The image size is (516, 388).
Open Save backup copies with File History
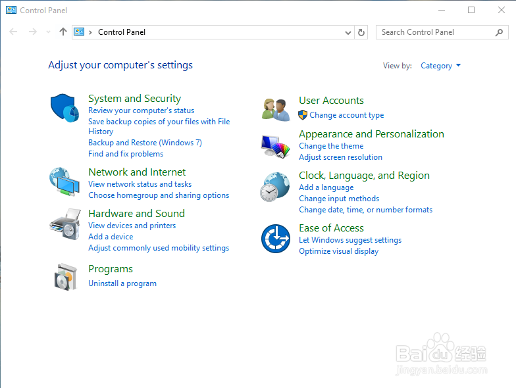[x=159, y=126]
